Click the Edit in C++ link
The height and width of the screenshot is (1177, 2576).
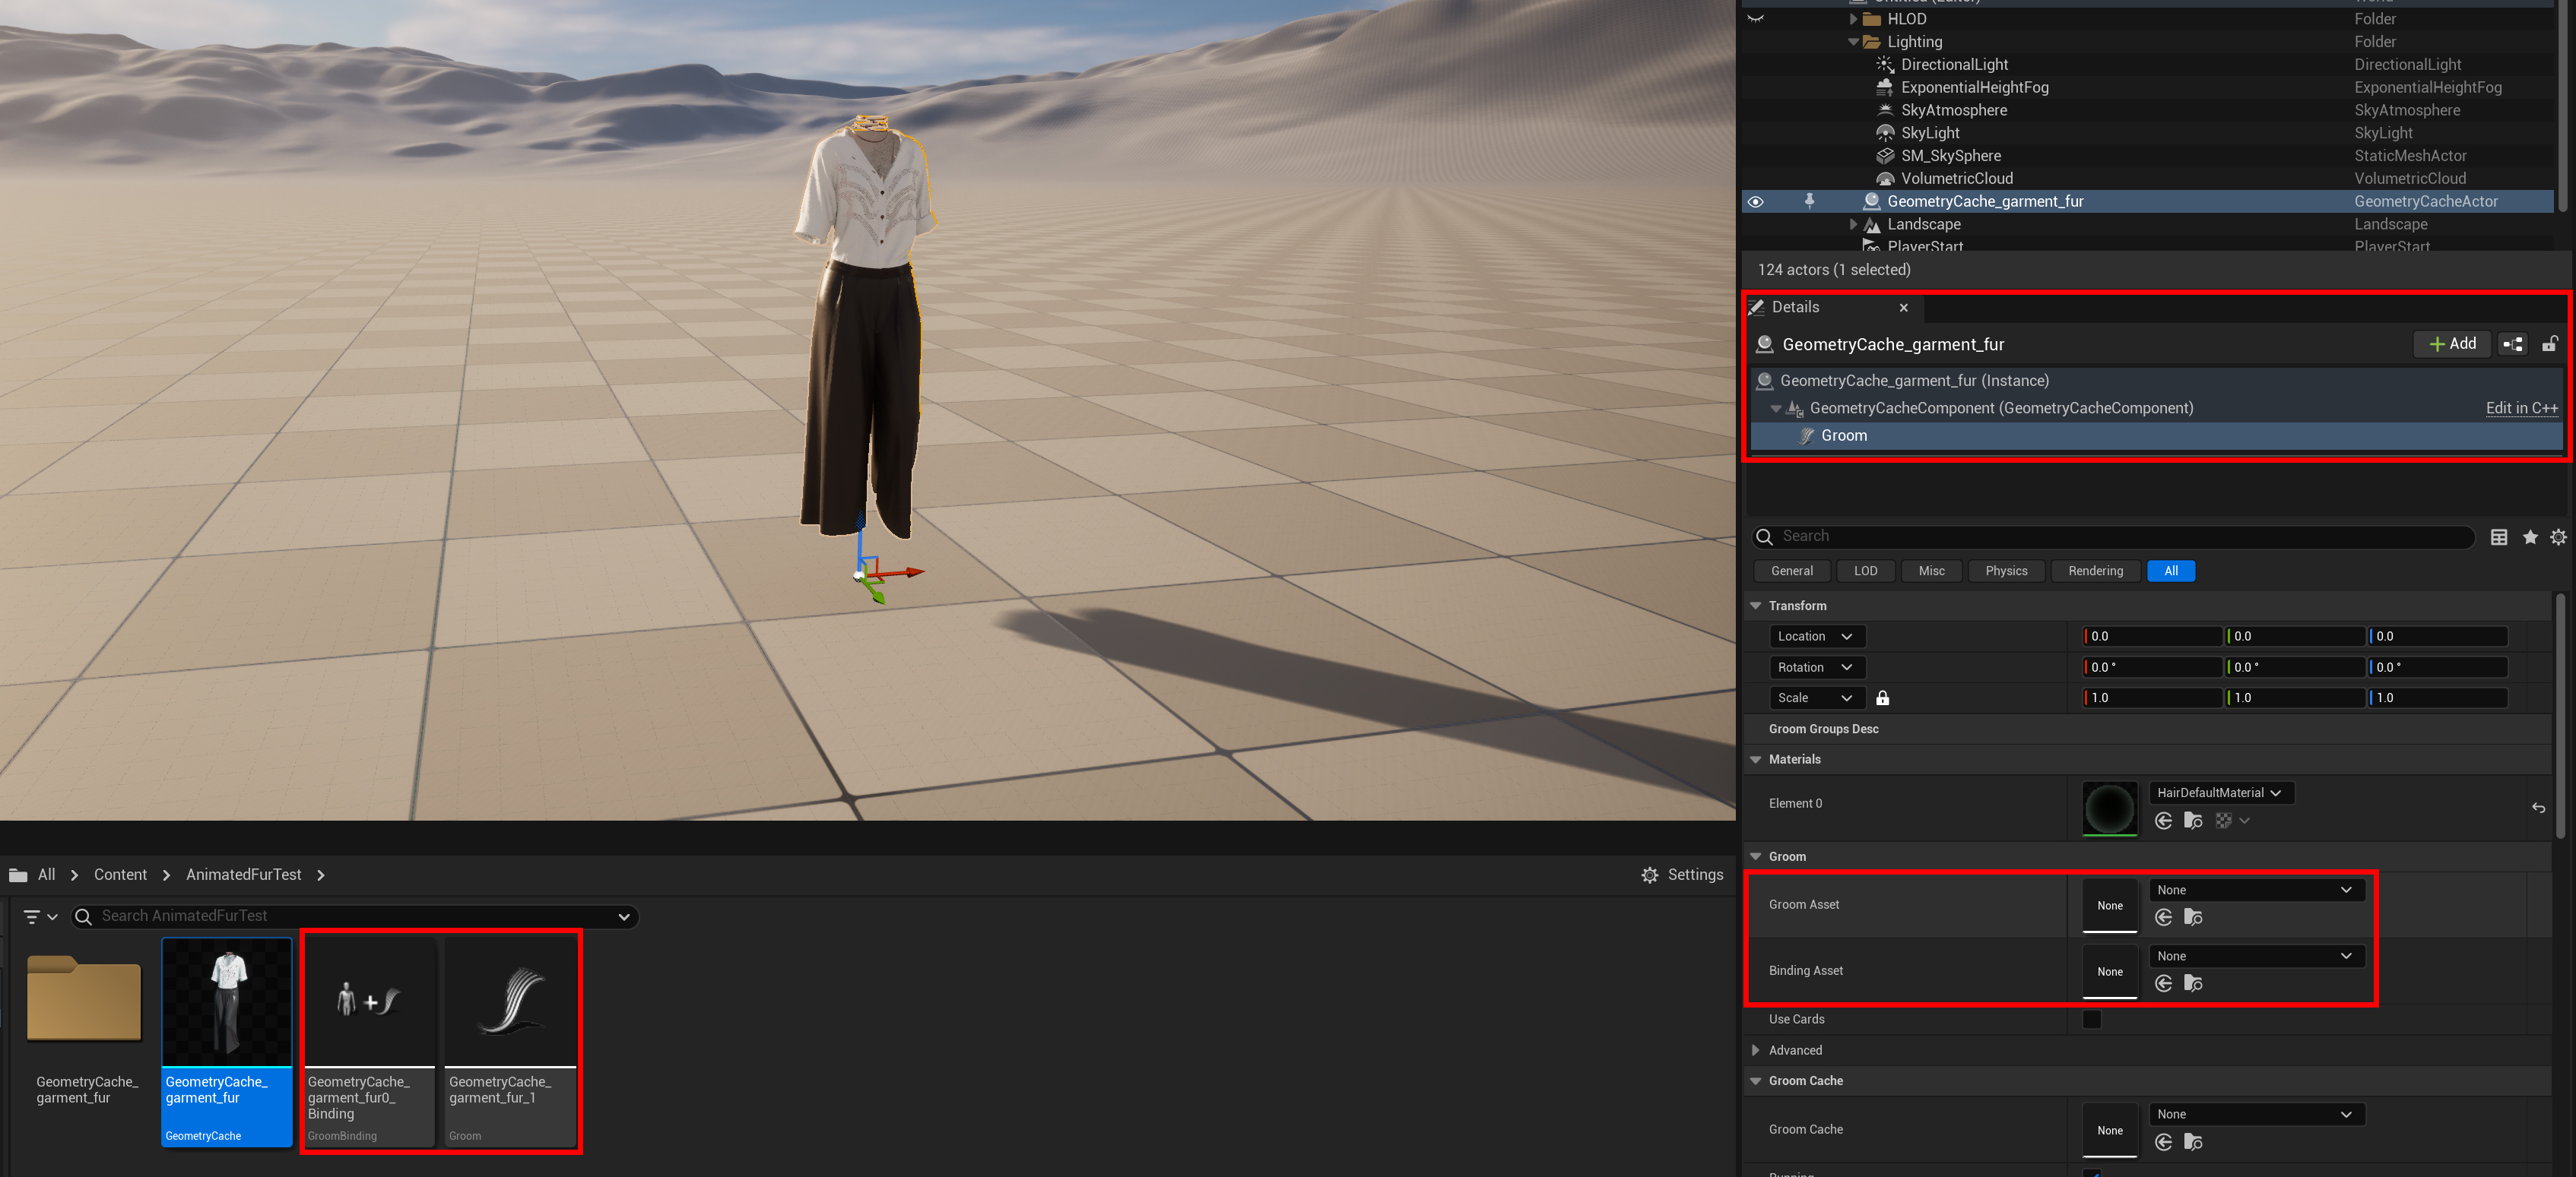click(2521, 409)
